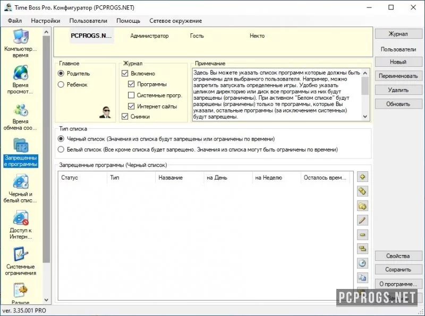The width and height of the screenshot is (425, 316).
Task: Toggle the Интернет сайты checkbox
Action: coord(131,106)
